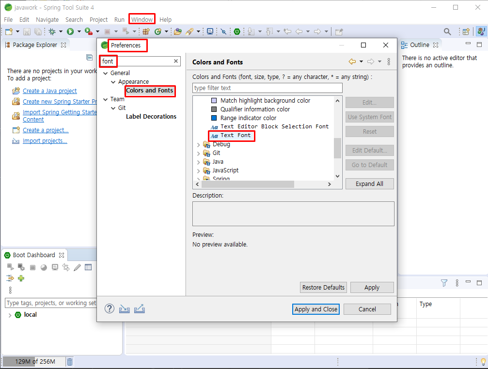The height and width of the screenshot is (369, 488).
Task: Click the Debug bug icon in toolbar
Action: [x=52, y=31]
